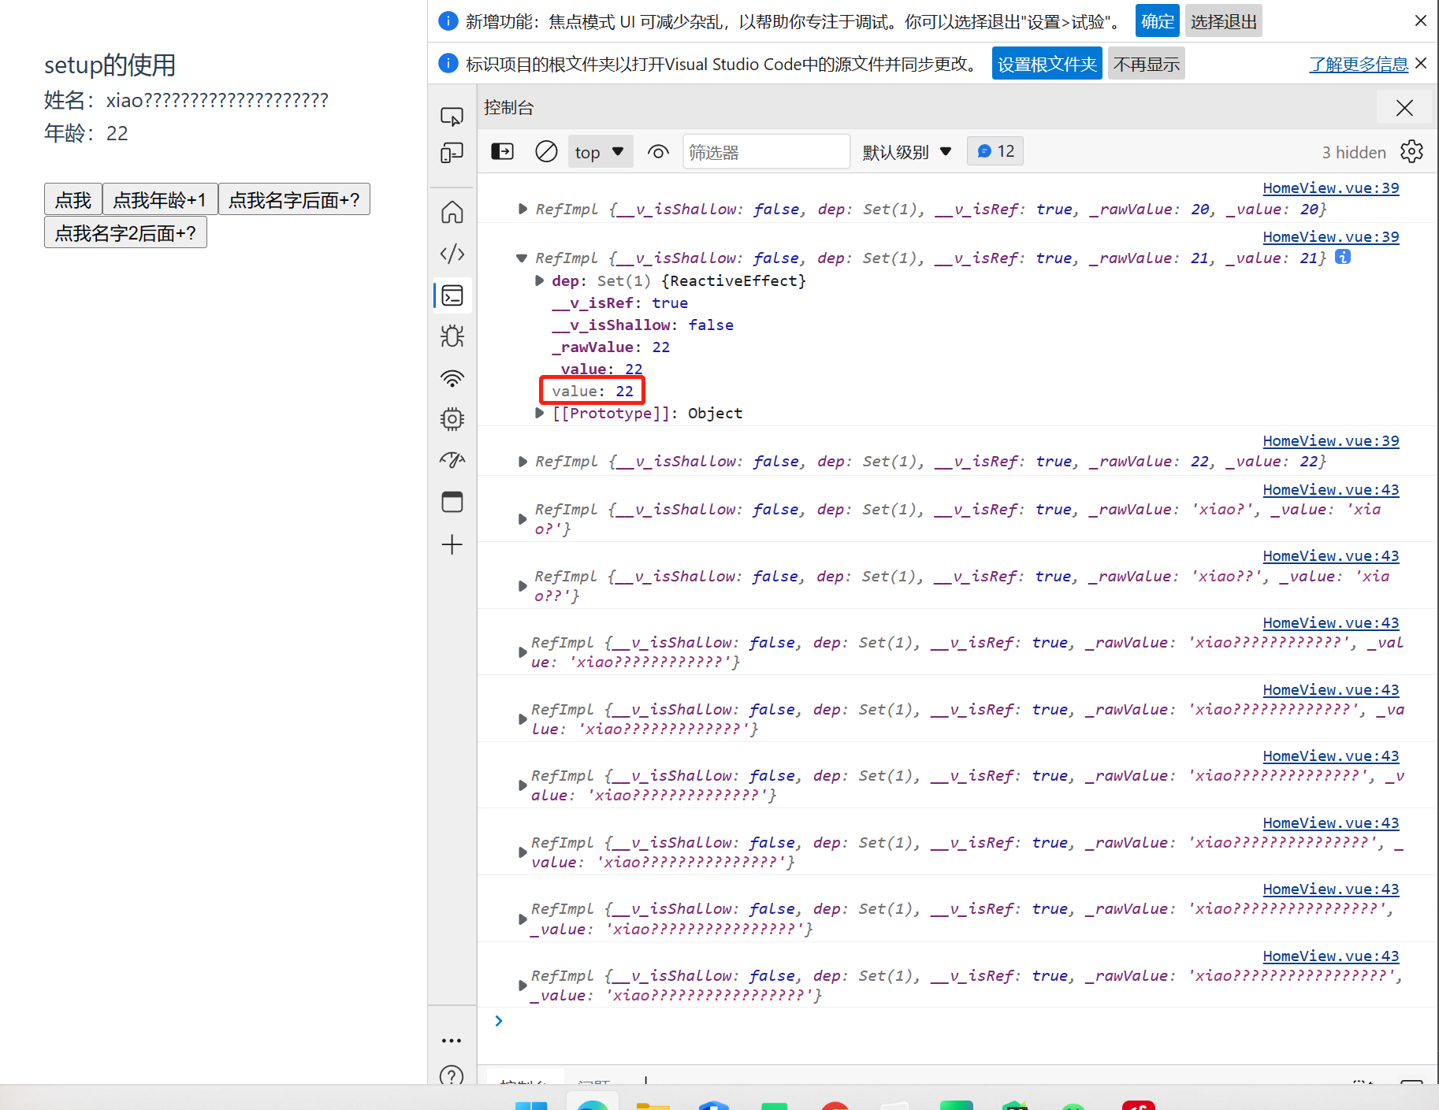The image size is (1439, 1110).
Task: Open the top context dropdown
Action: point(599,152)
